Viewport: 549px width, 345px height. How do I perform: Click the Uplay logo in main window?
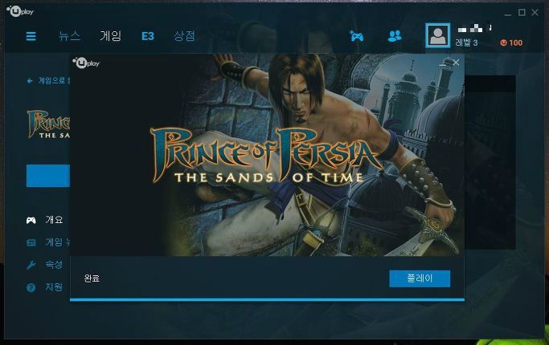pyautogui.click(x=20, y=11)
